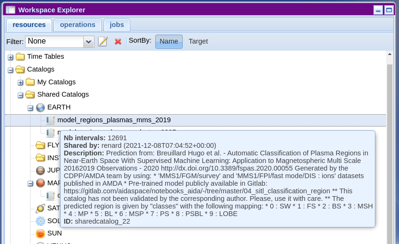Viewport: 399px width, 244px height.
Task: Toggle sort by Target
Action: (198, 41)
